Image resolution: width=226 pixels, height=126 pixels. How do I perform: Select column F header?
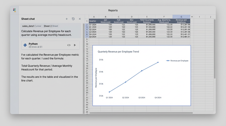(x=164, y=17)
